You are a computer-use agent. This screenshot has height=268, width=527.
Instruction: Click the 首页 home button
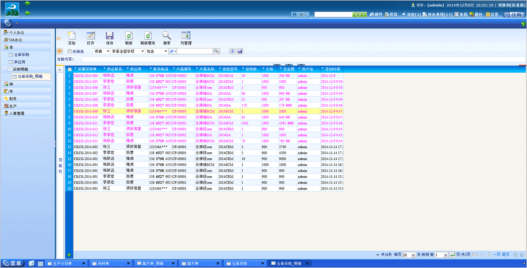pyautogui.click(x=300, y=14)
